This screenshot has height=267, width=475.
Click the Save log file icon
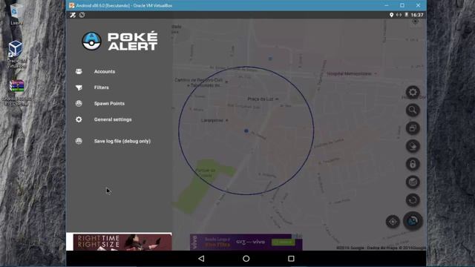point(79,141)
